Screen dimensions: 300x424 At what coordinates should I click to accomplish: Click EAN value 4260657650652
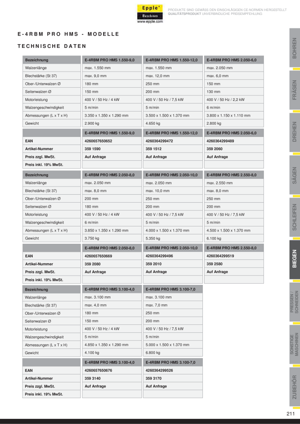coord(98,141)
